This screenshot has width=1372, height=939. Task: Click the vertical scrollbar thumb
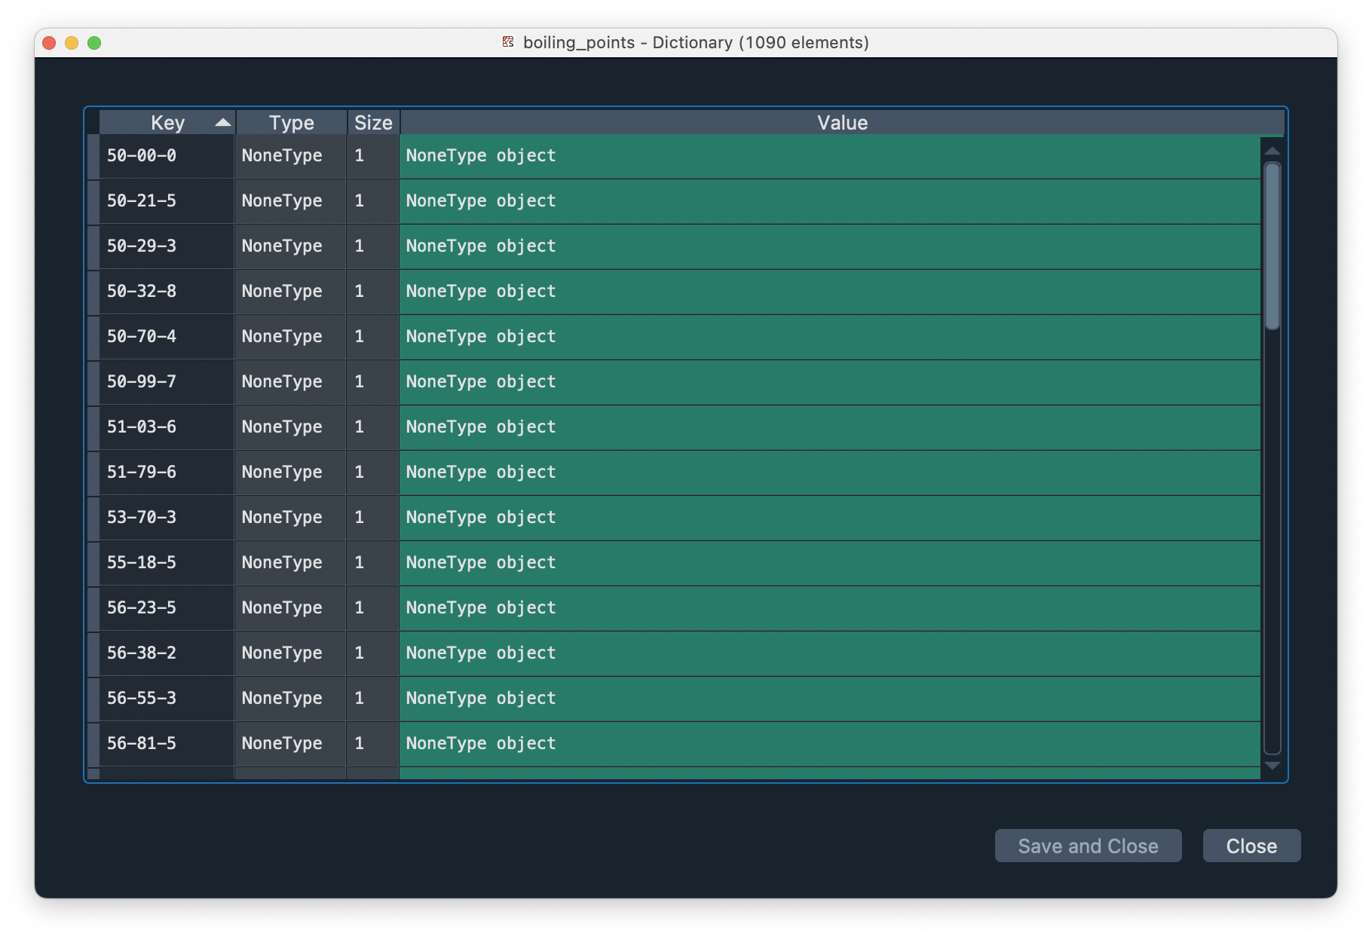1272,246
